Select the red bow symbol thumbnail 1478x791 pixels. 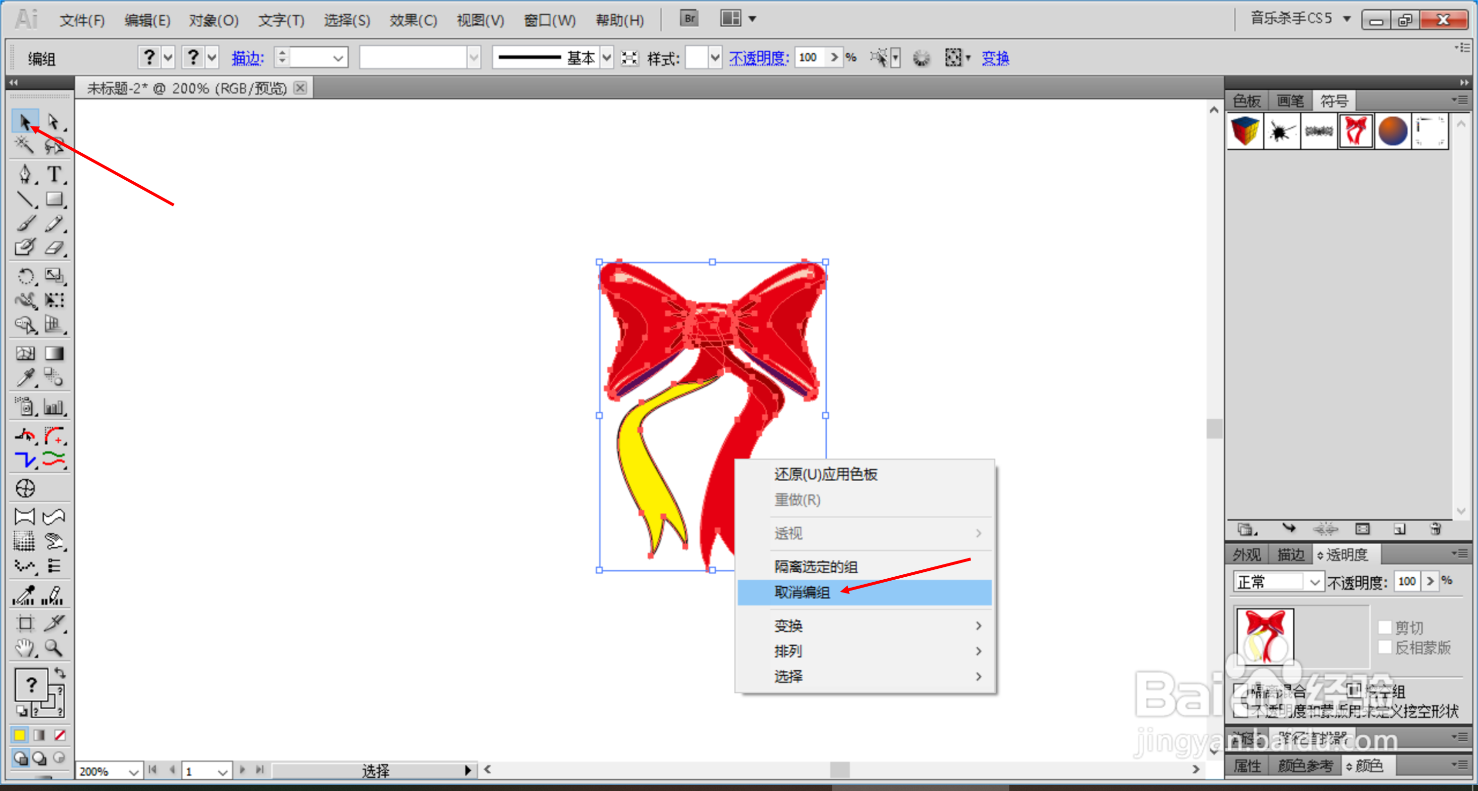point(1355,131)
